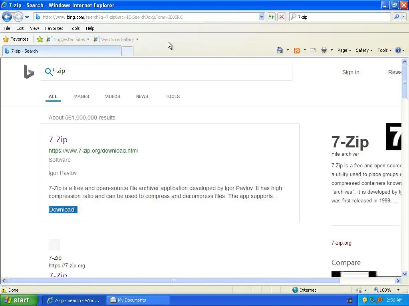Click the https://7-zip.org result URL
This screenshot has width=409, height=306.
click(x=67, y=266)
